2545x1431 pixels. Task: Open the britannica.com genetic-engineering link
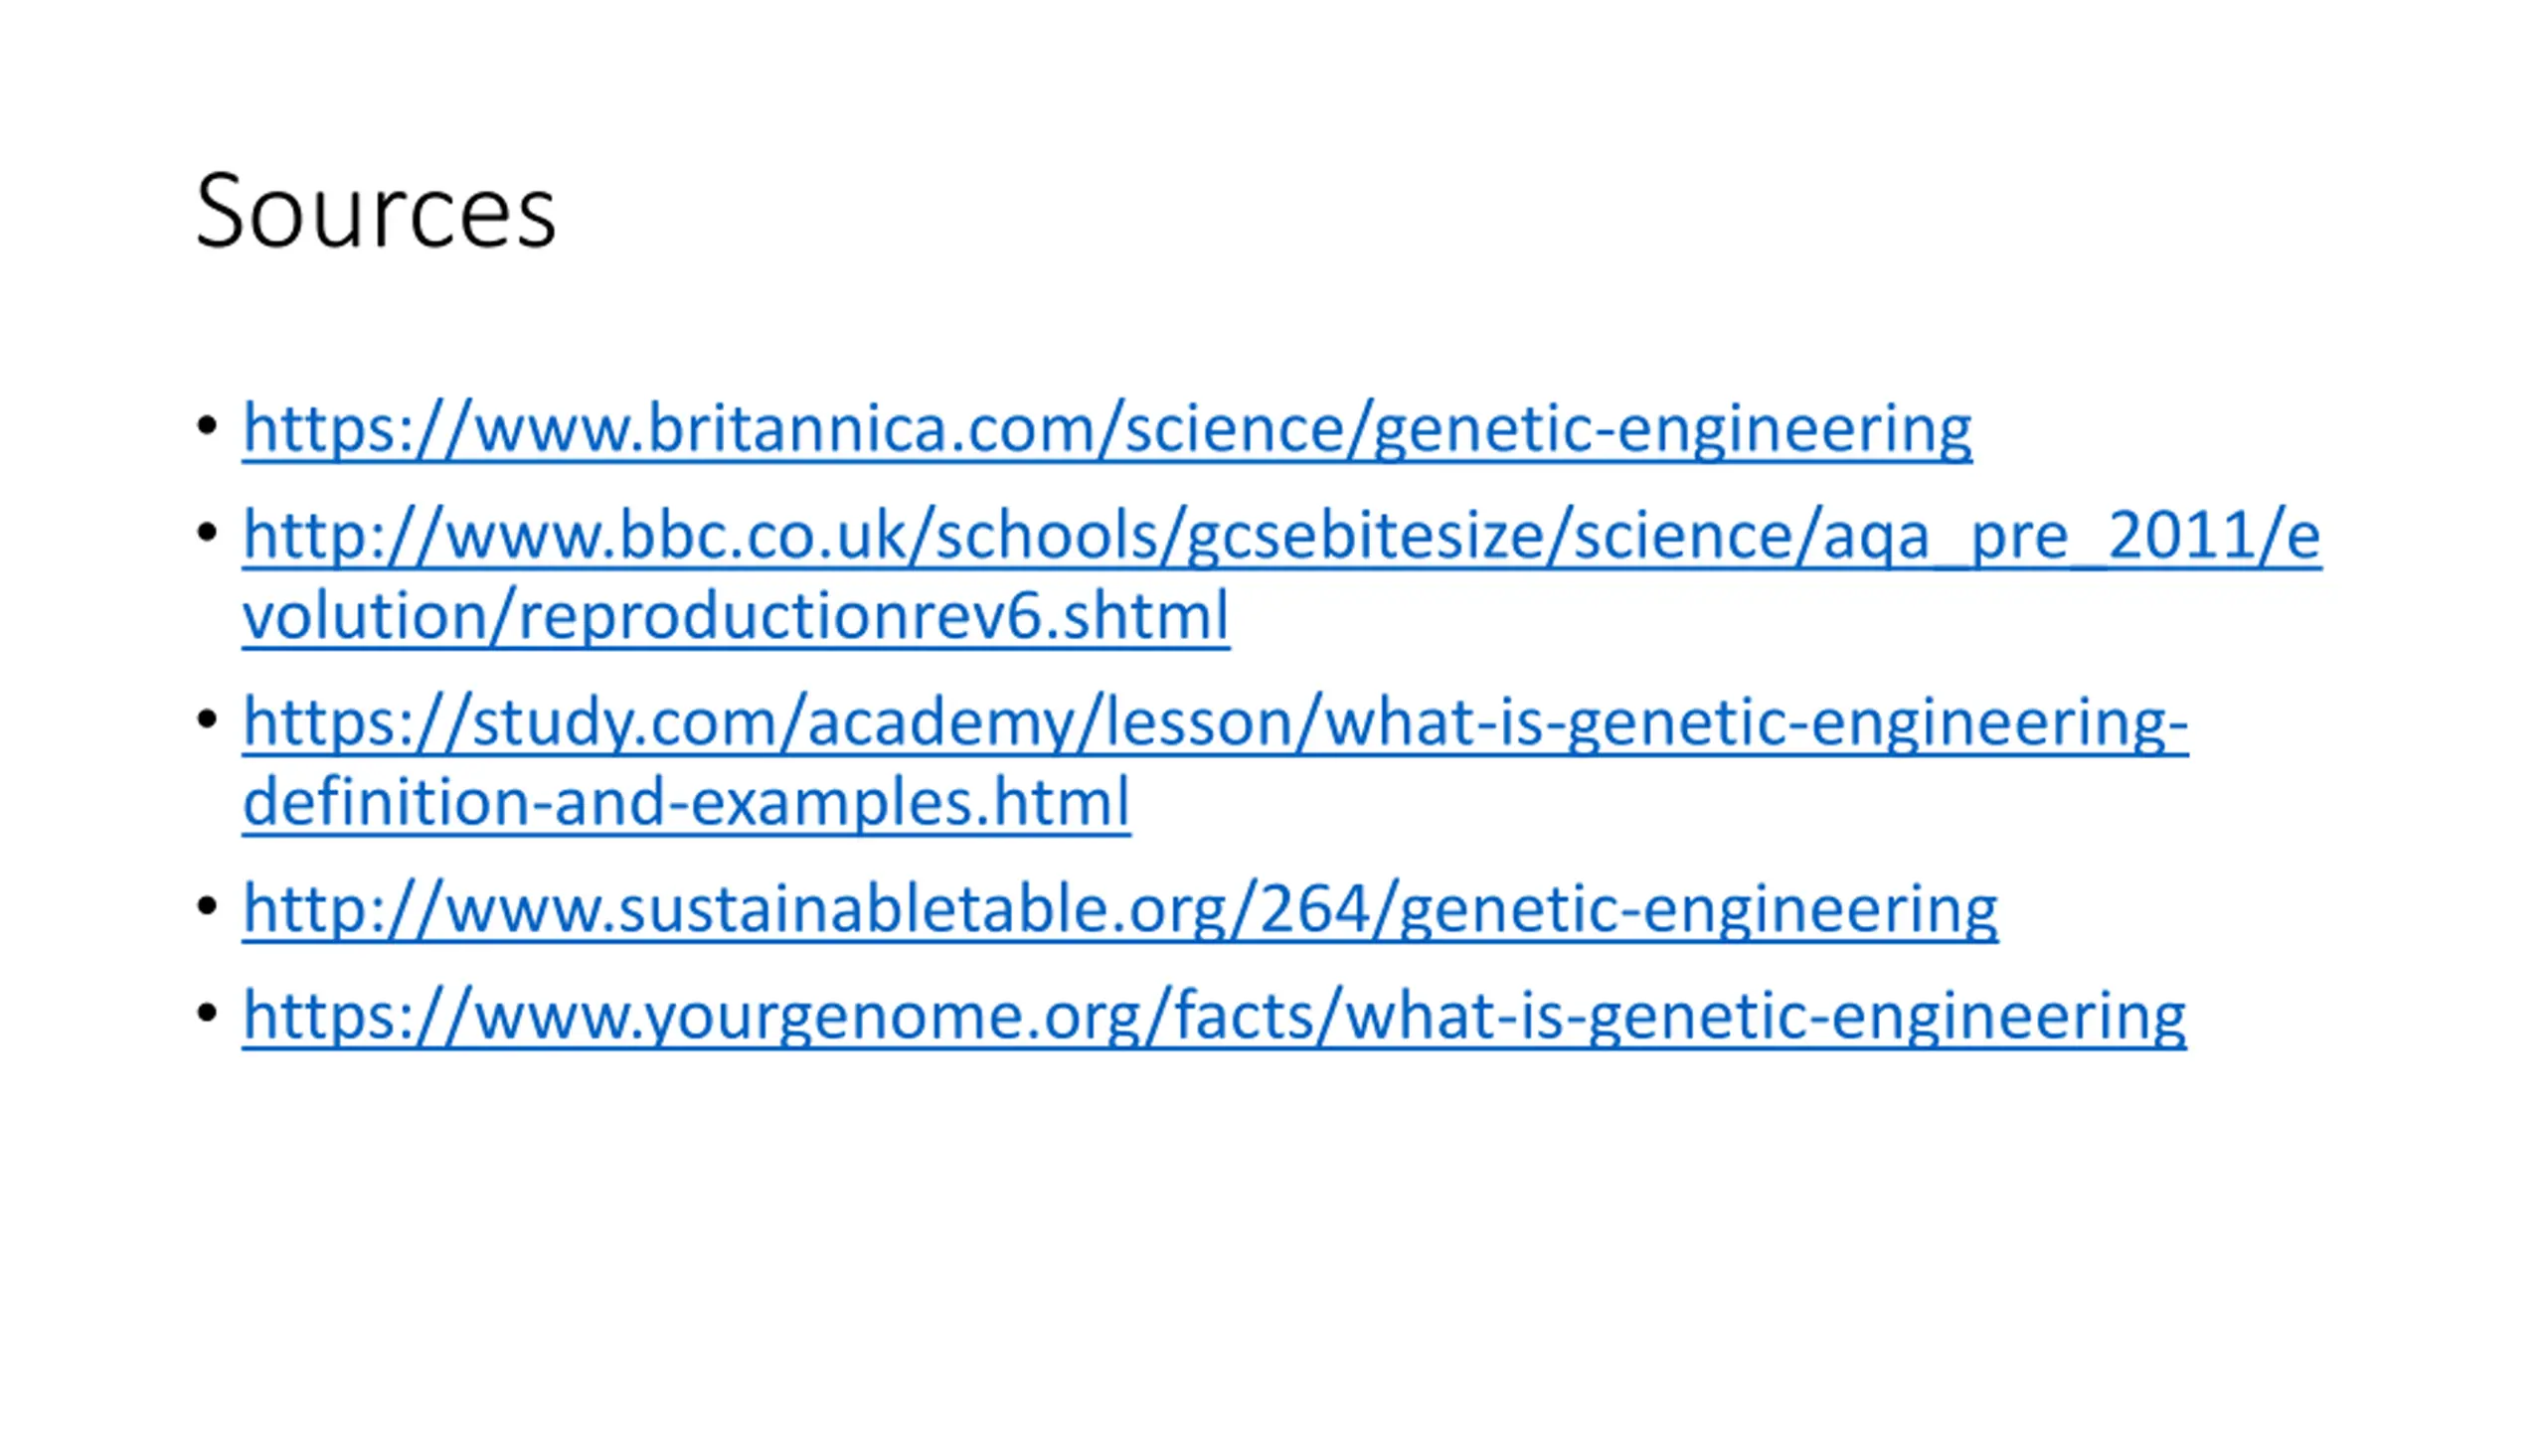(1106, 429)
